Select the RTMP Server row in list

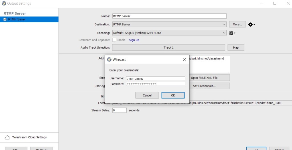(x=29, y=19)
